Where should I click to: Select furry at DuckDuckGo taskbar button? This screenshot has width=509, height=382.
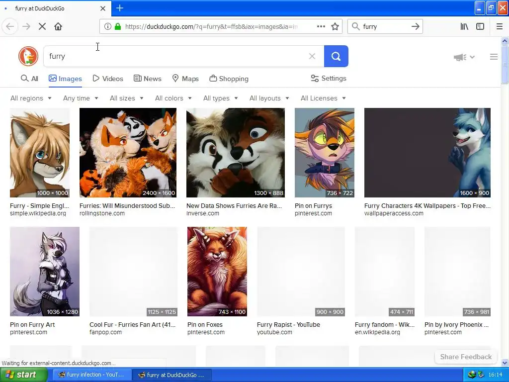[172, 375]
